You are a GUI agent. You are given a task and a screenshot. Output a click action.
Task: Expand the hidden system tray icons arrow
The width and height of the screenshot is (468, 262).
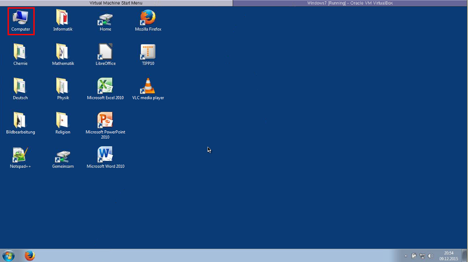(x=405, y=256)
